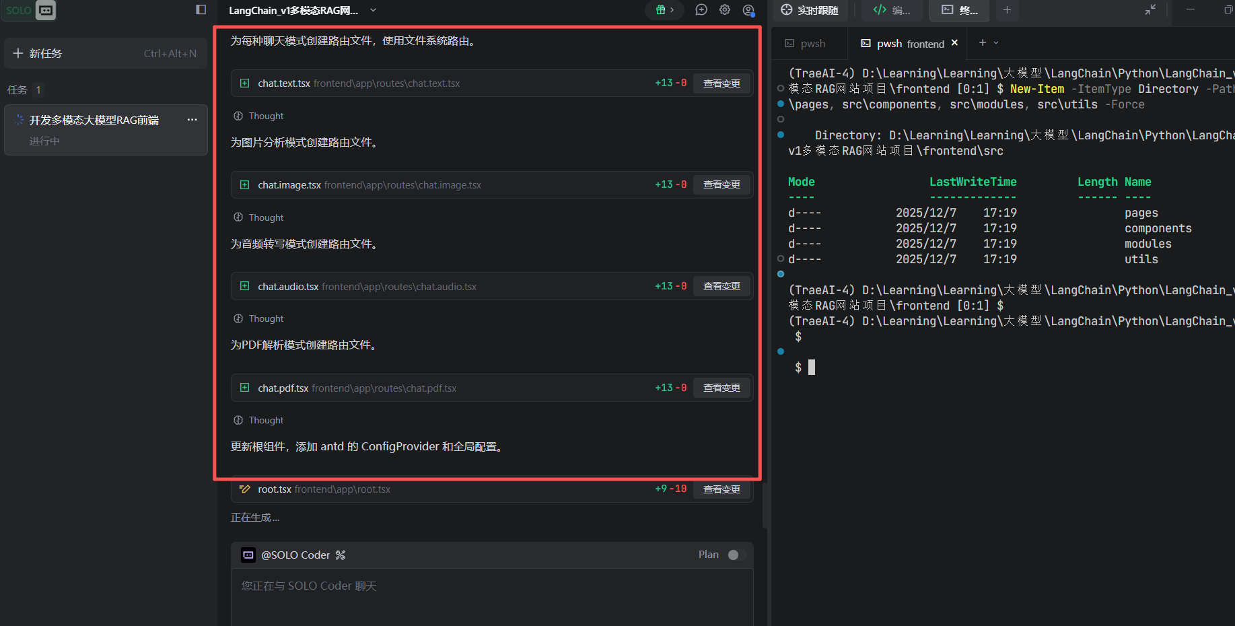The image size is (1235, 626).
Task: Click the added-file icon for chat.pdf.tsx
Action: tap(244, 388)
